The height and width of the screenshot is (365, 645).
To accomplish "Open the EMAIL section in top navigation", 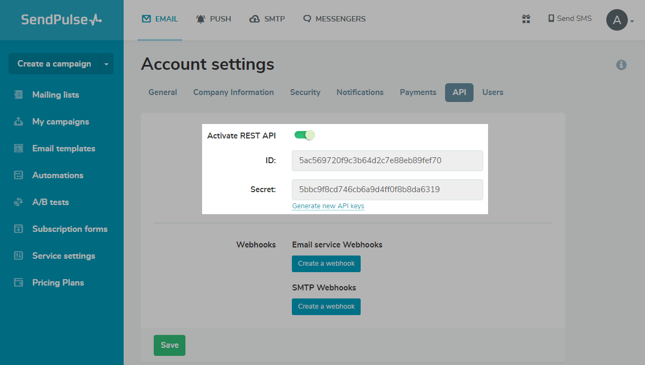I will point(160,19).
